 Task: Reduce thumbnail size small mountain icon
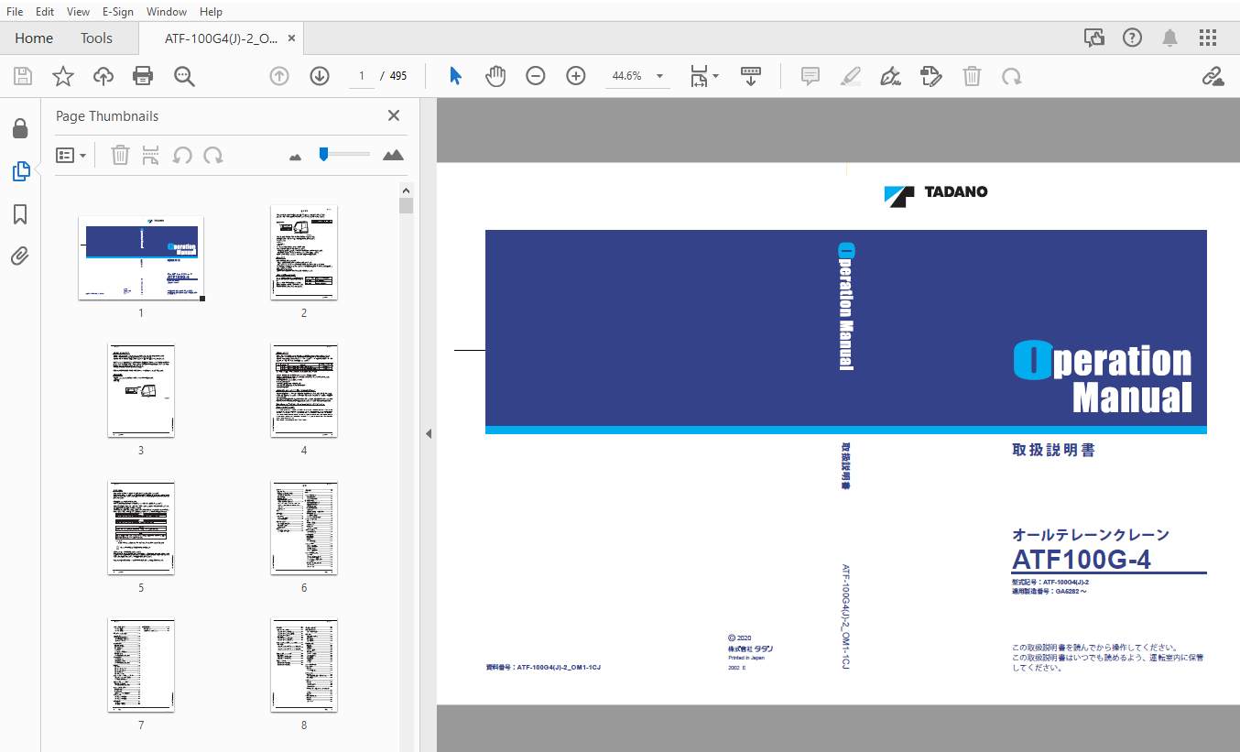click(x=295, y=157)
